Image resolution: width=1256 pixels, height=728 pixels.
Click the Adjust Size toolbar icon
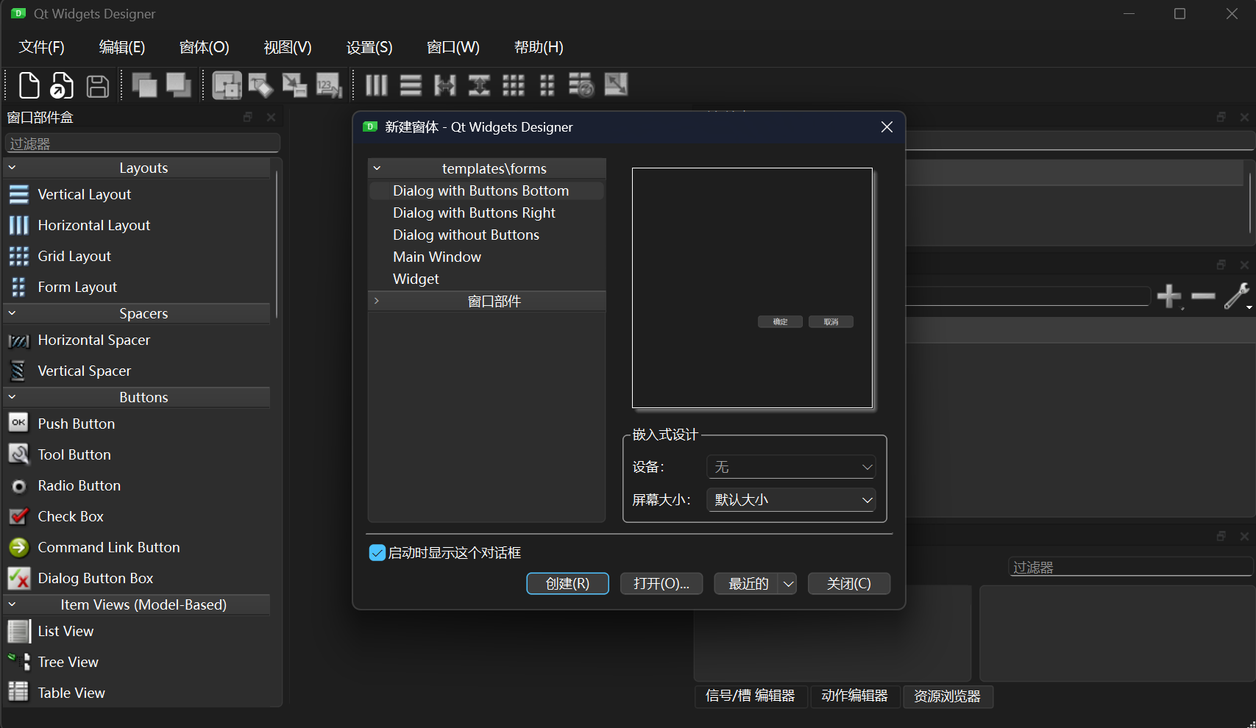pos(616,85)
